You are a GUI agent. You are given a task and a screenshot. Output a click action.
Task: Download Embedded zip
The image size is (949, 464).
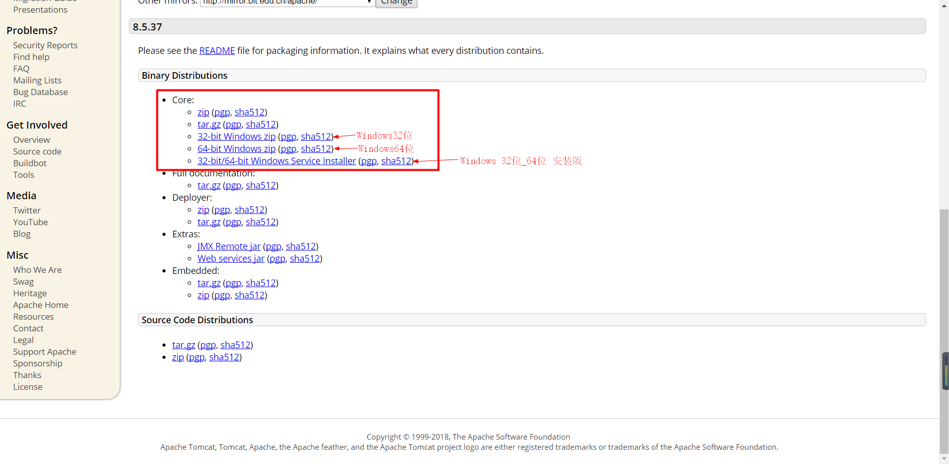[x=203, y=295]
